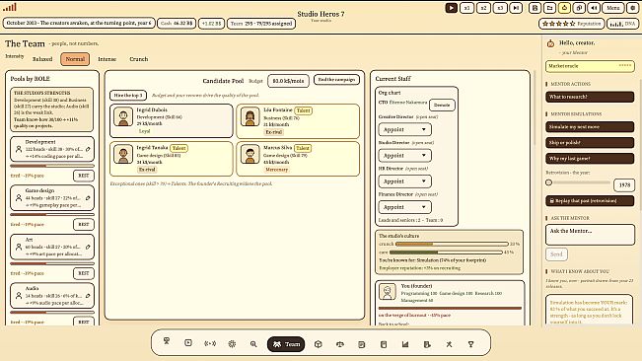The height and width of the screenshot is (361, 642).
Task: Open Appoint dropdown for Creative Director
Action: tap(404, 129)
